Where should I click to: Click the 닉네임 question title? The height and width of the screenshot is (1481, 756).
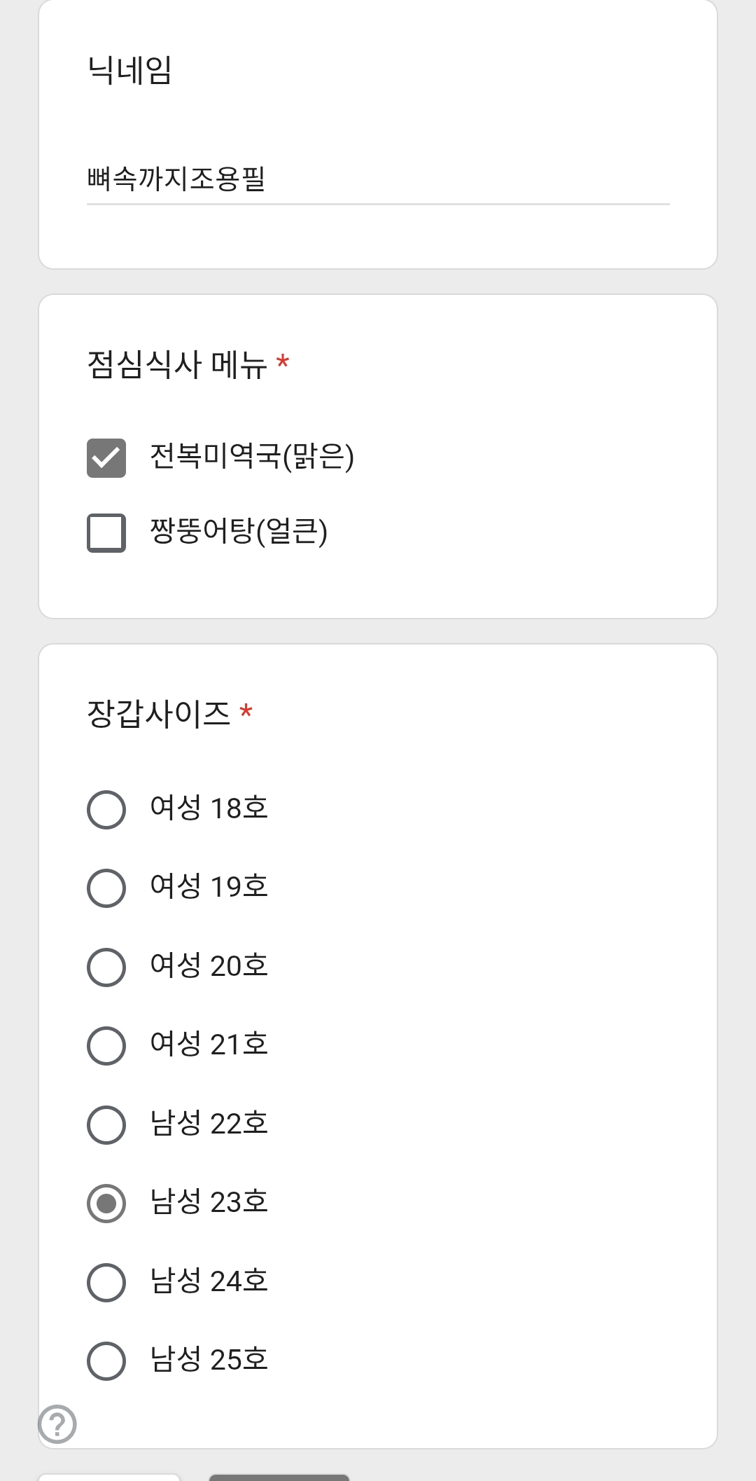(x=129, y=71)
